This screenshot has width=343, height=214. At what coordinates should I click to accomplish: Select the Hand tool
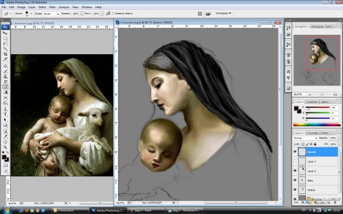point(5,142)
